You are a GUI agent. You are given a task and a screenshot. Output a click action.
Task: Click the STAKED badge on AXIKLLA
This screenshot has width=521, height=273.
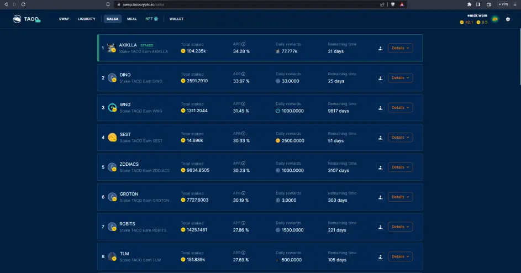tap(147, 45)
